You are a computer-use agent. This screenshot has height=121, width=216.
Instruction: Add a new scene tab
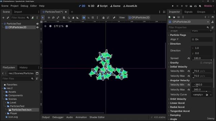point(72,12)
